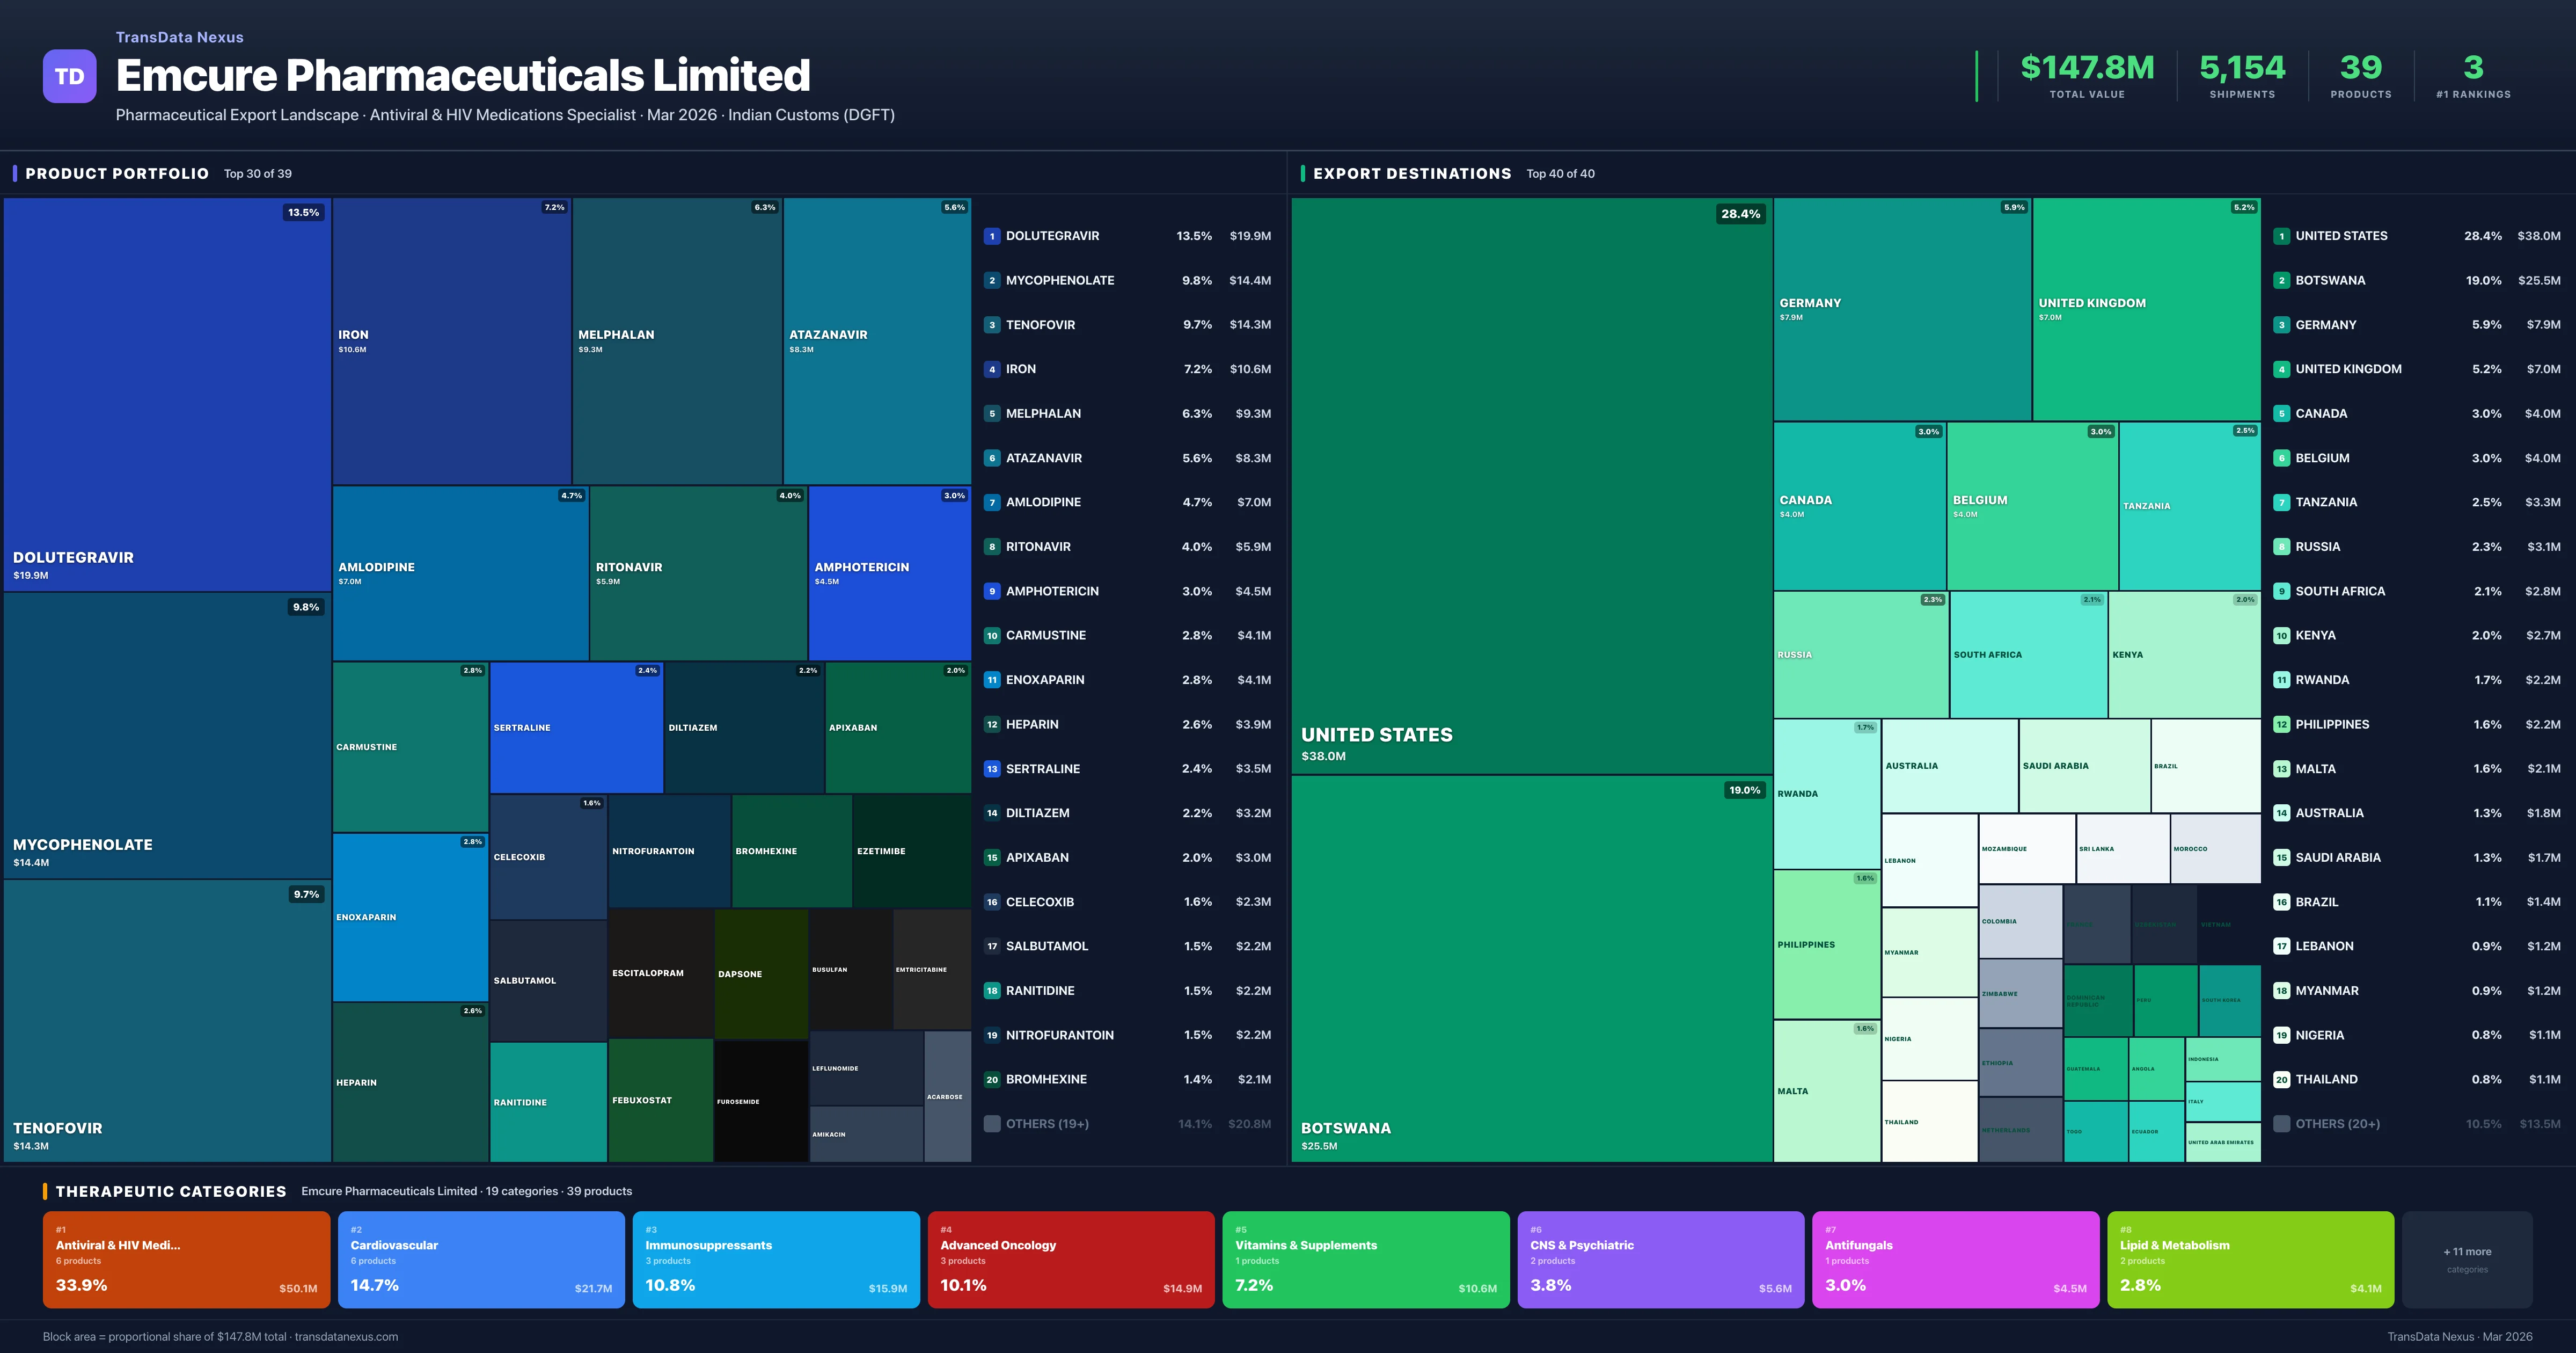Select the EXPORT DESTINATIONS section header

(1413, 173)
